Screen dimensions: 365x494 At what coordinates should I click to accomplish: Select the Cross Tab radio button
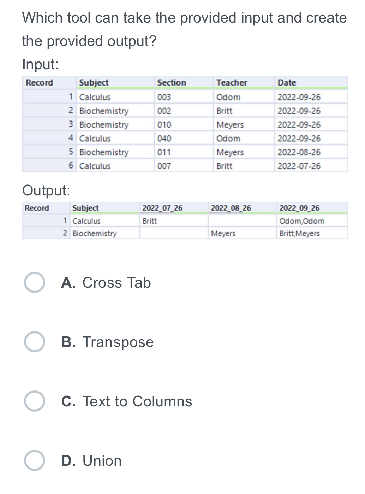(x=34, y=283)
